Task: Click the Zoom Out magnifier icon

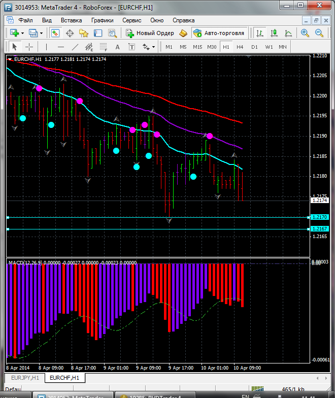Action: tap(319, 33)
